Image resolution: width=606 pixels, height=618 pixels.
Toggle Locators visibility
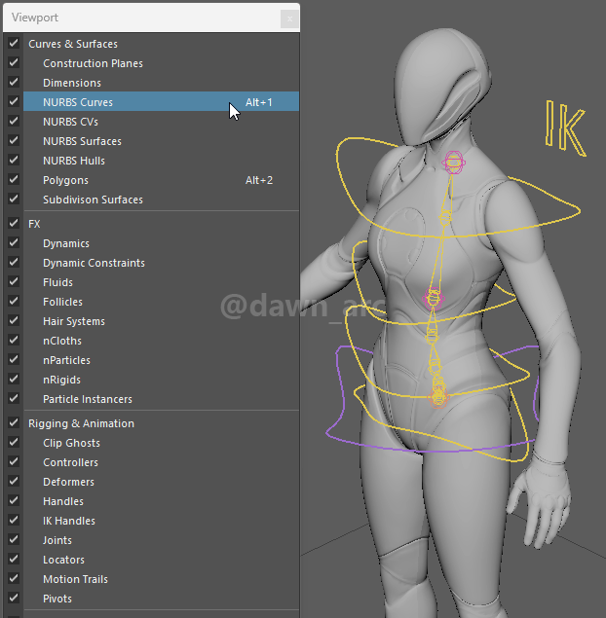[x=14, y=559]
